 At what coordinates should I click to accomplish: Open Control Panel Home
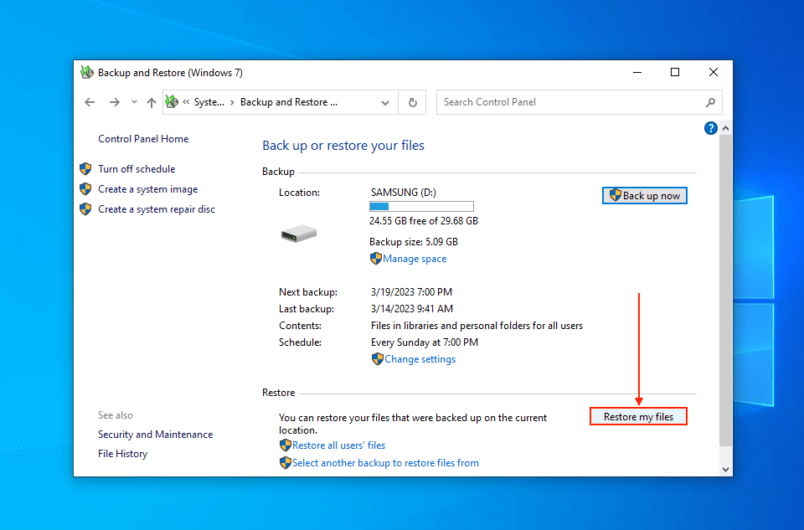143,139
